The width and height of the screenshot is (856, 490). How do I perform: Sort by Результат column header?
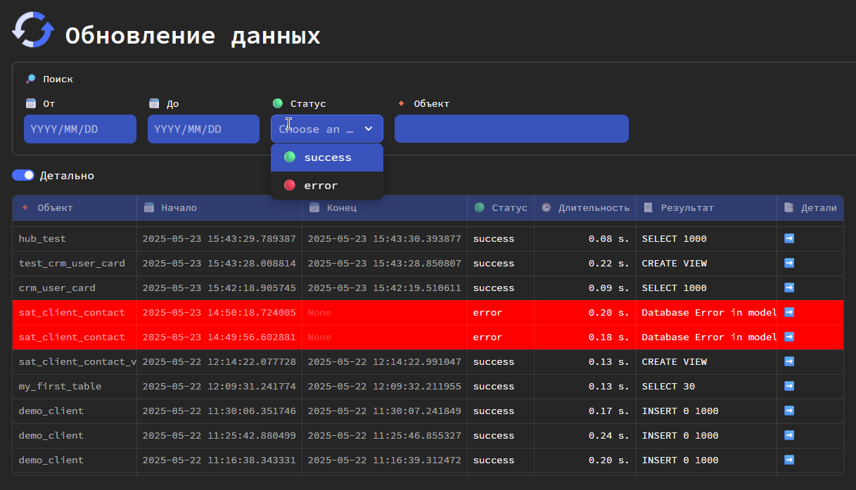pos(706,207)
